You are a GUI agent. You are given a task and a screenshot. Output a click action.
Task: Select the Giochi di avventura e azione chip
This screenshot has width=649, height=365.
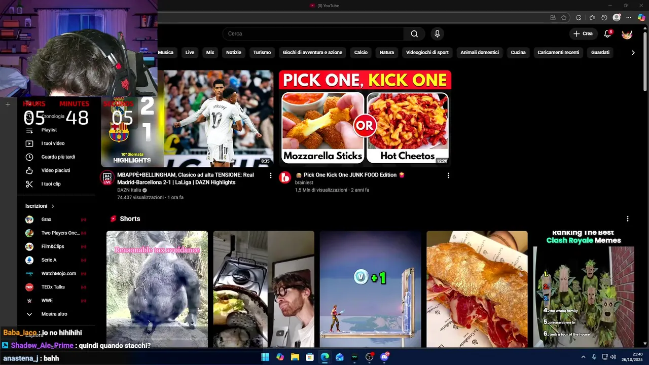312,53
